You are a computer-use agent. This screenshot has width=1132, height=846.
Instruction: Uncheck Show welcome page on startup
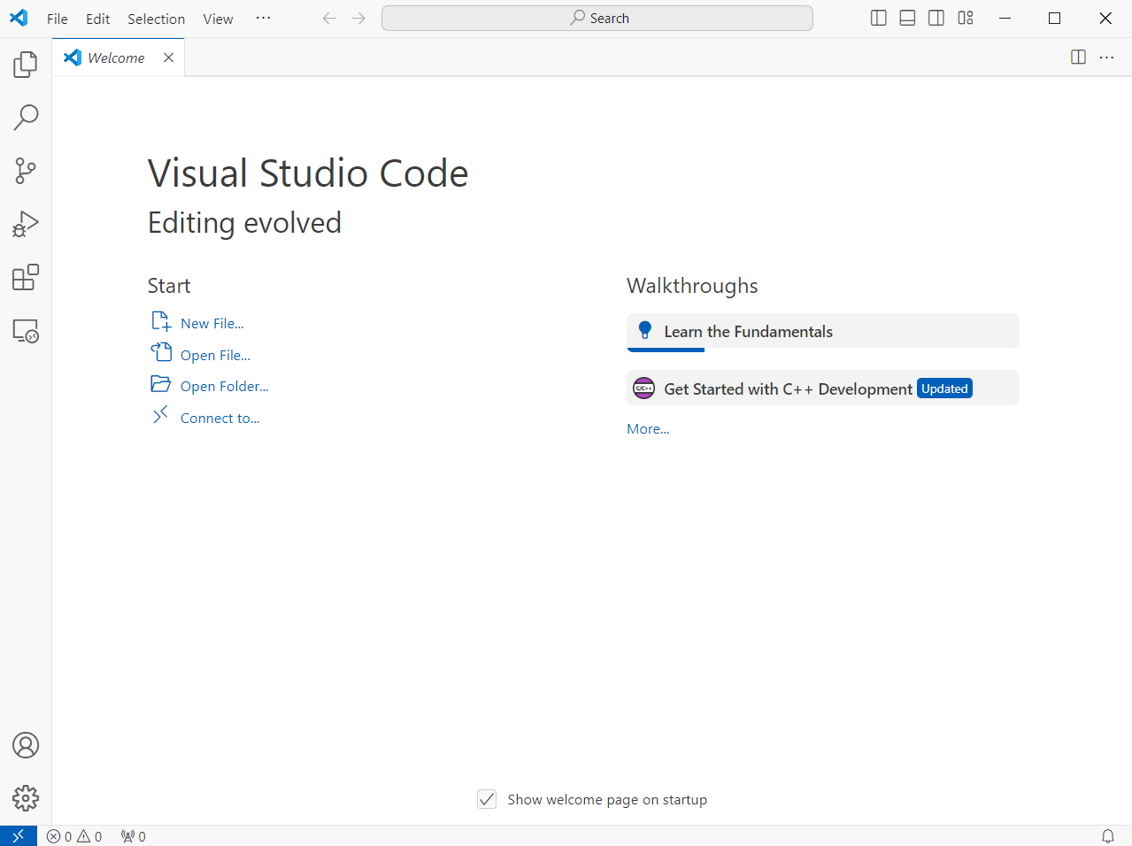(487, 799)
